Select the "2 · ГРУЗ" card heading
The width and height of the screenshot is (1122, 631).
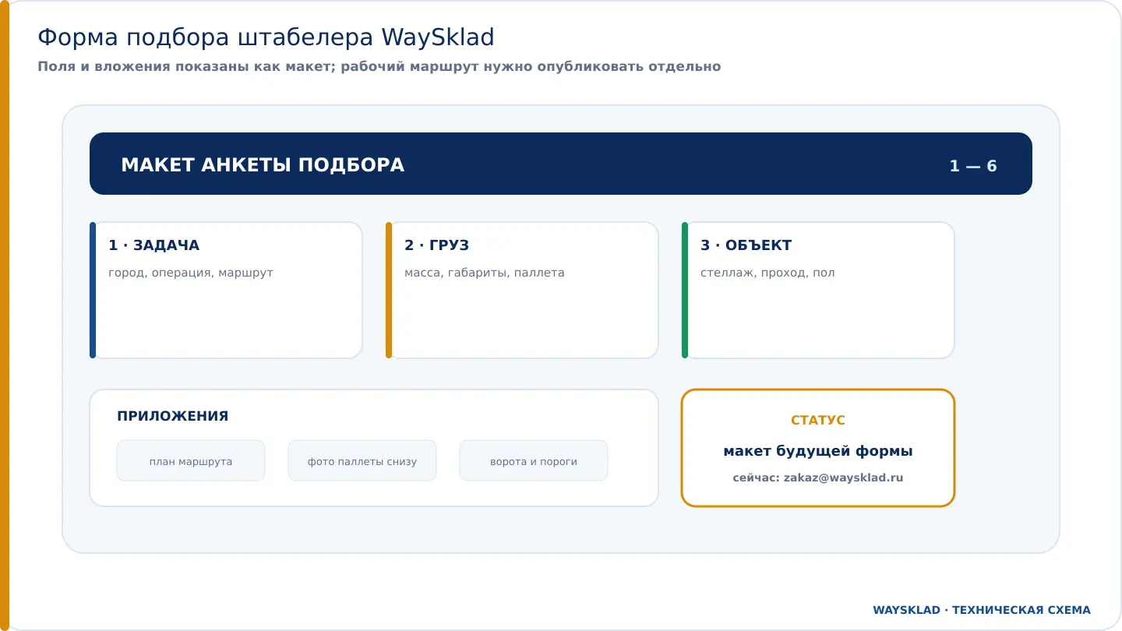(x=437, y=245)
